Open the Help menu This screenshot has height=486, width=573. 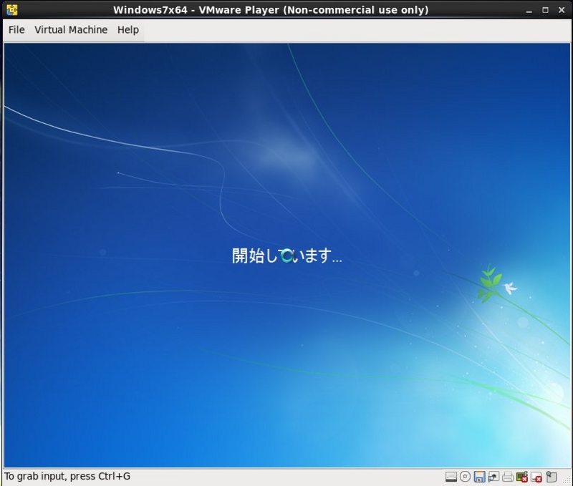(x=127, y=30)
